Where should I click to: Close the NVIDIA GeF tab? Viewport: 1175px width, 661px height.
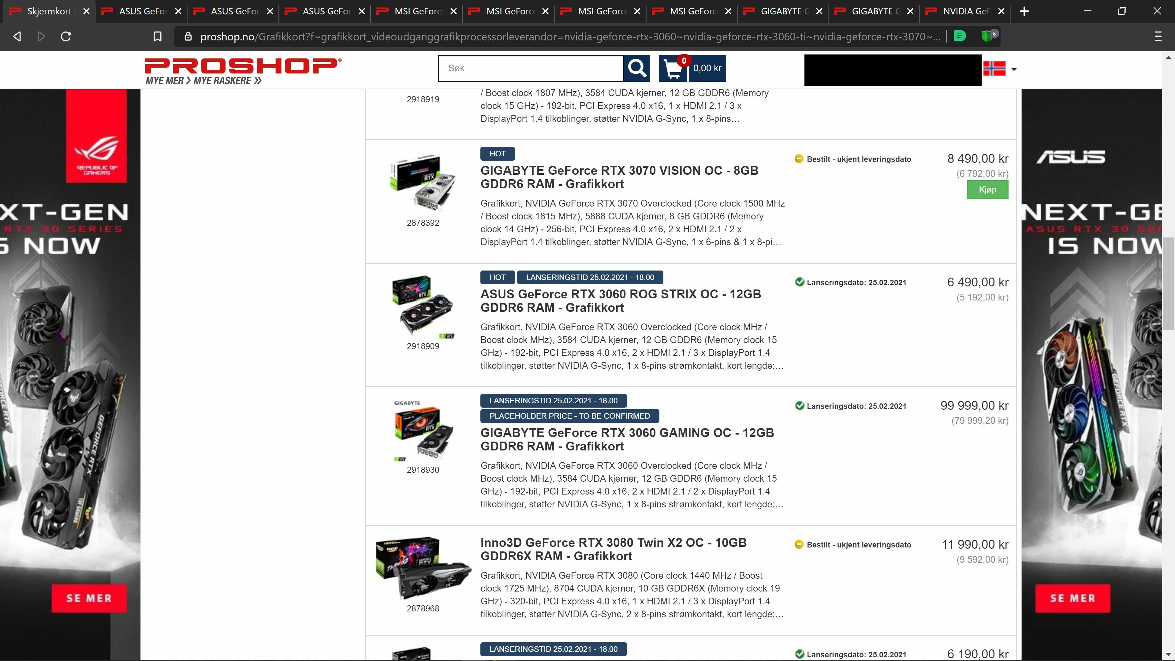point(1001,11)
